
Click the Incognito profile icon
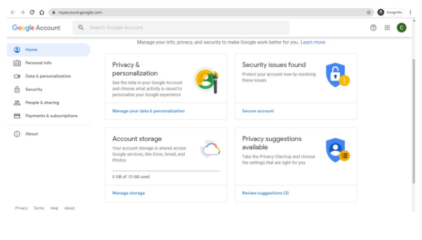tap(381, 12)
